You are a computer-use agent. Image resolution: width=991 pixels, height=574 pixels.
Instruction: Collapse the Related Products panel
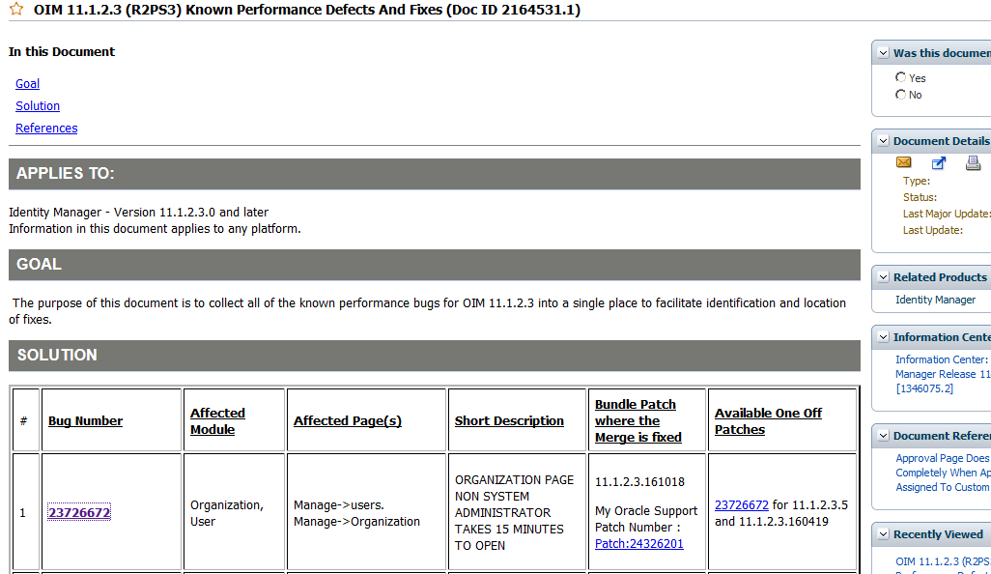coord(883,277)
